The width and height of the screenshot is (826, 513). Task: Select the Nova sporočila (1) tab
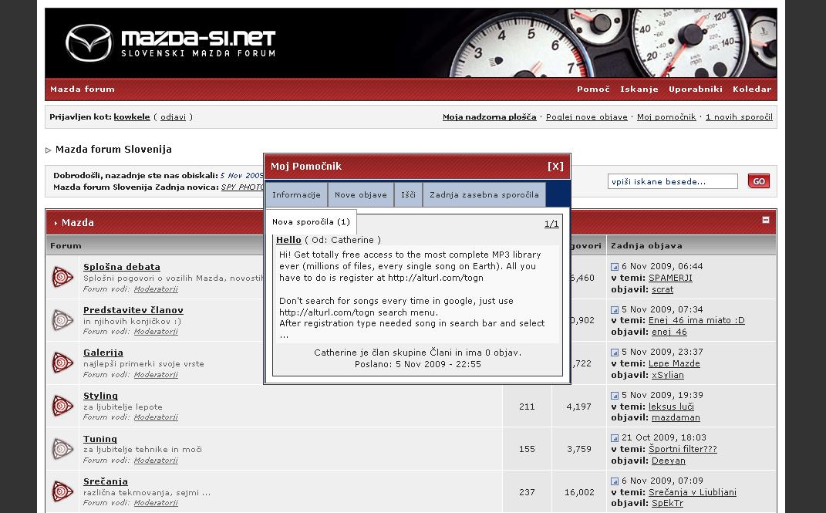tap(311, 221)
